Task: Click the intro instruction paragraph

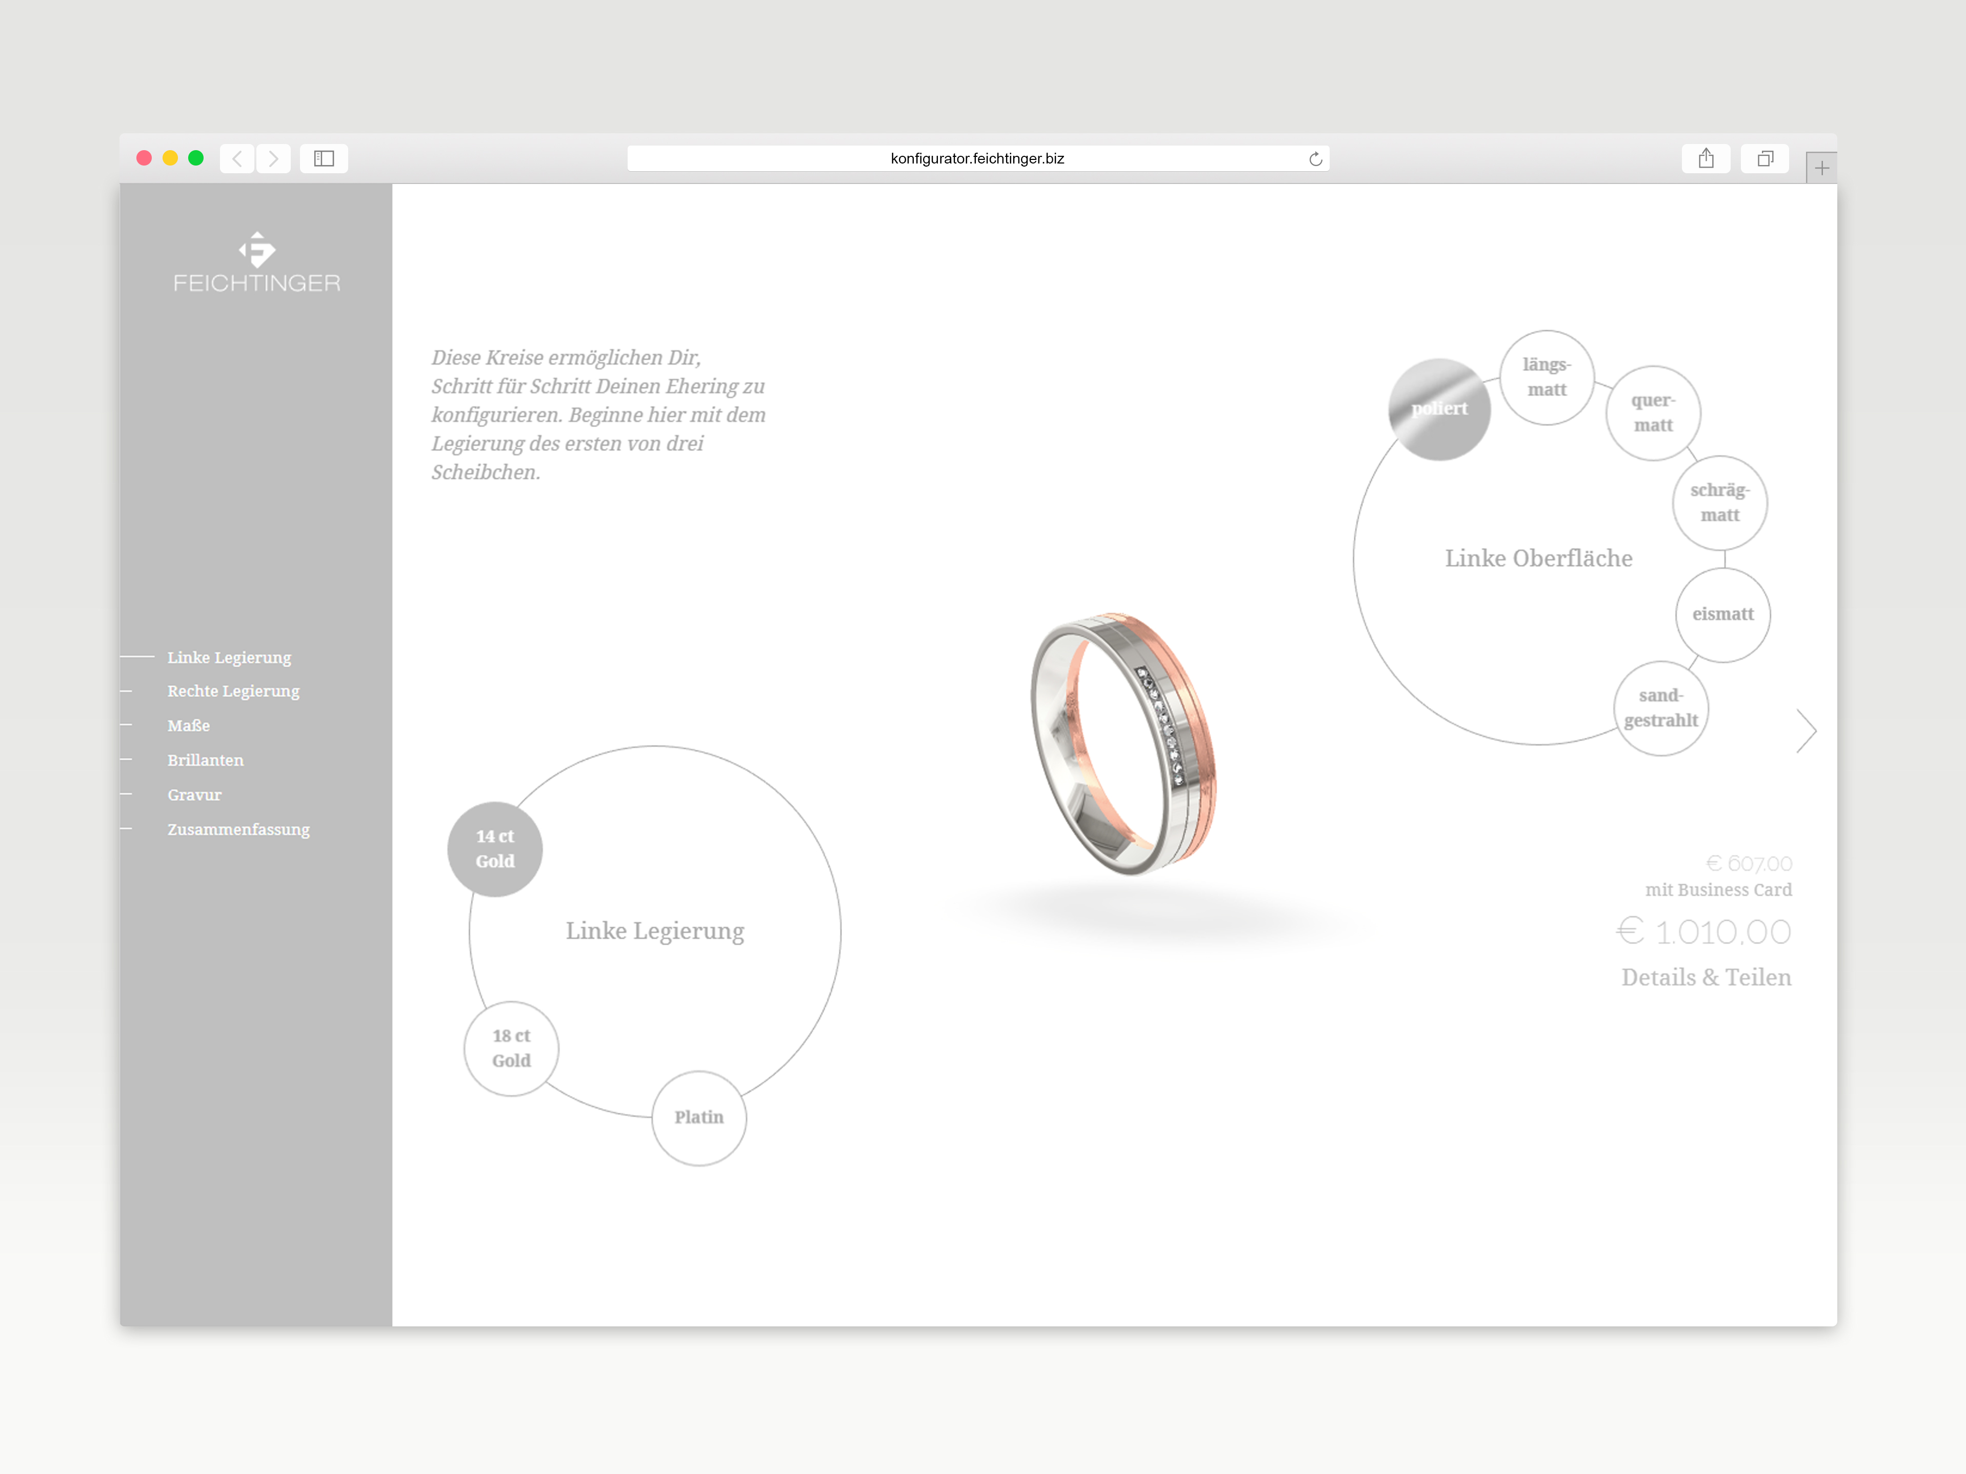Action: (x=598, y=415)
